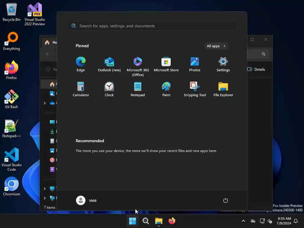
Task: Click the cloud-off OneDrive tray icon
Action: [253, 221]
